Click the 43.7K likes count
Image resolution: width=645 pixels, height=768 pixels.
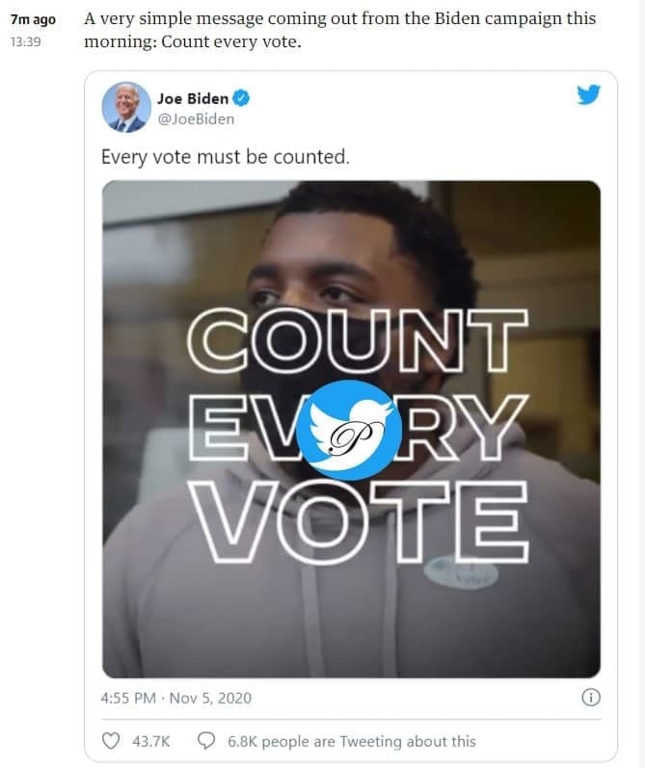tap(151, 741)
